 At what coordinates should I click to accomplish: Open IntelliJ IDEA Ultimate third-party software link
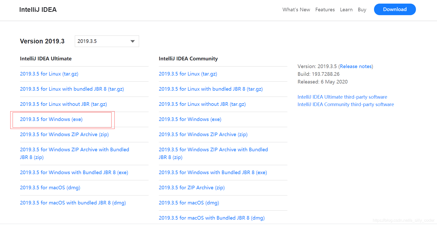(342, 97)
